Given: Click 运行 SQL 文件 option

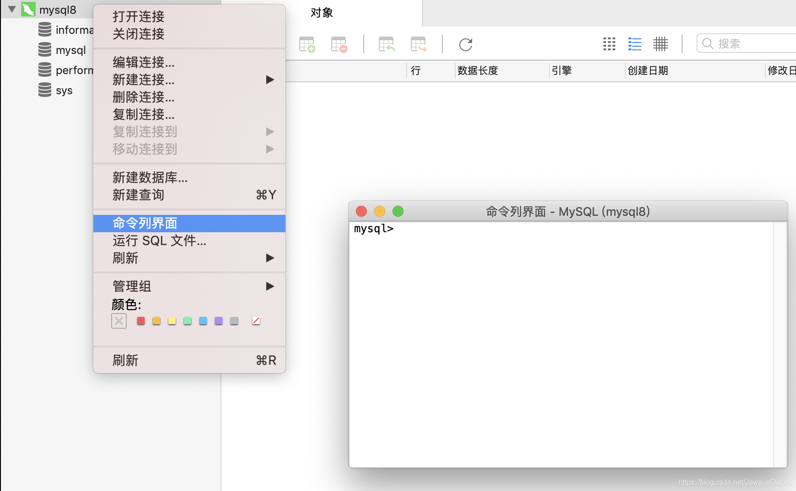Looking at the screenshot, I should (158, 241).
